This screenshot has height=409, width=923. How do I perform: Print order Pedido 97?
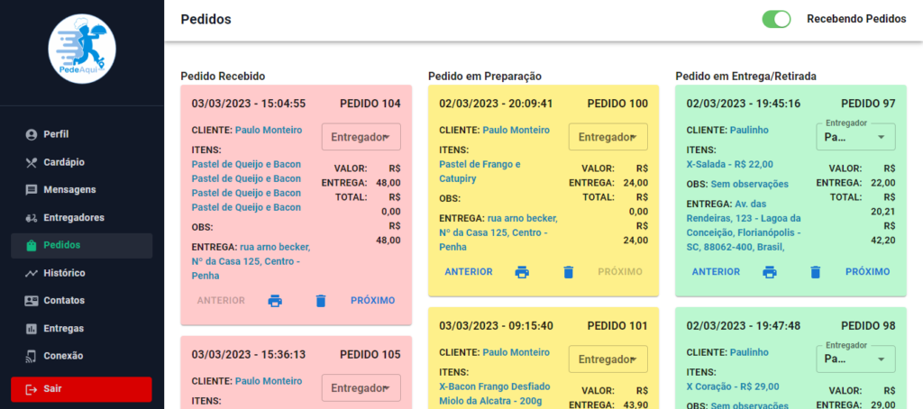770,272
